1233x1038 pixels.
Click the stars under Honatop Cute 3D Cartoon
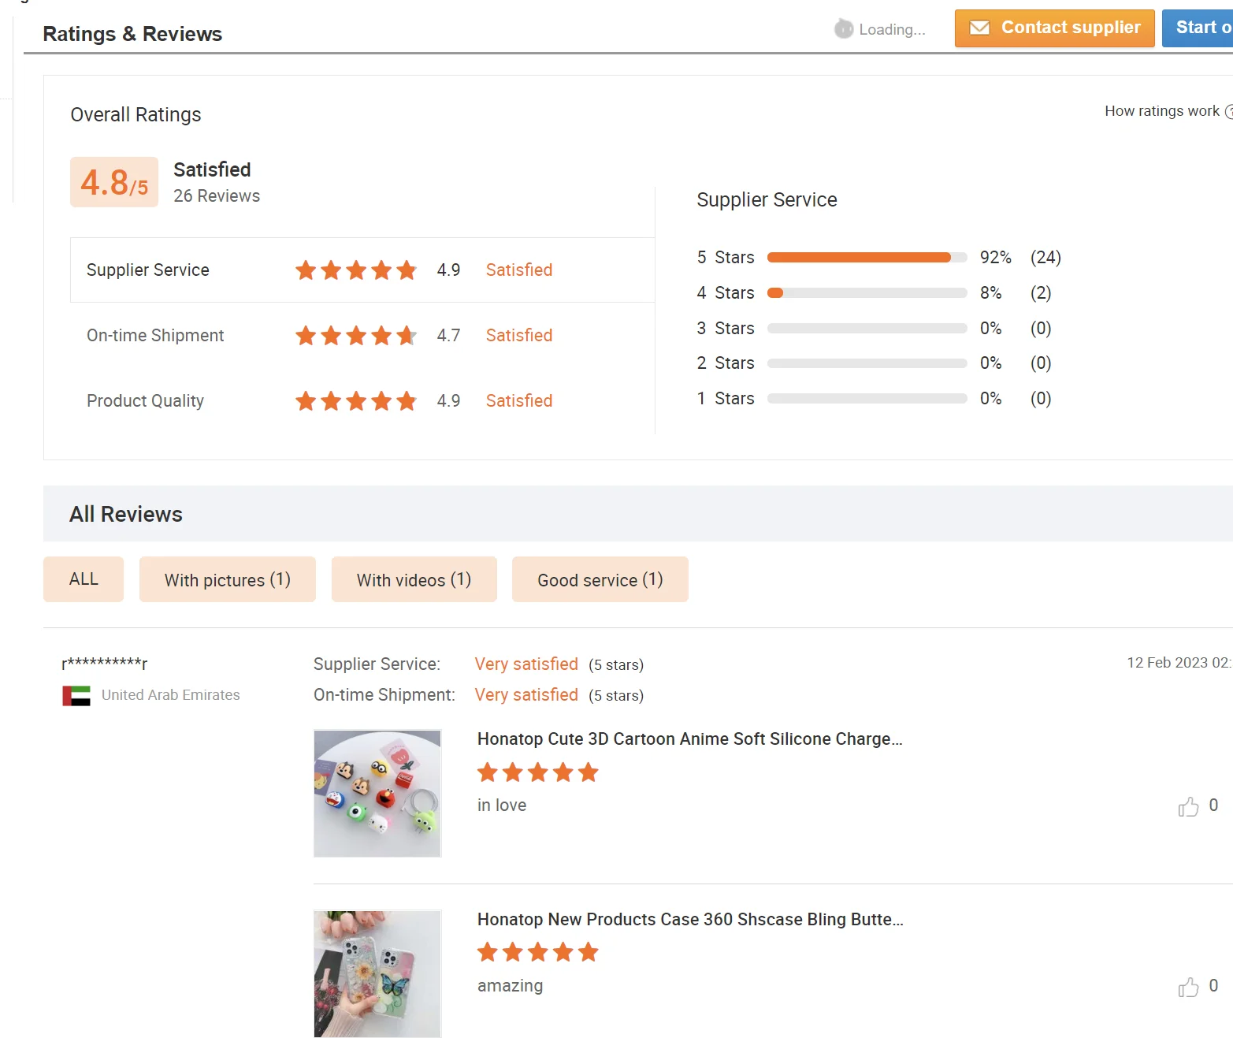pyautogui.click(x=538, y=772)
